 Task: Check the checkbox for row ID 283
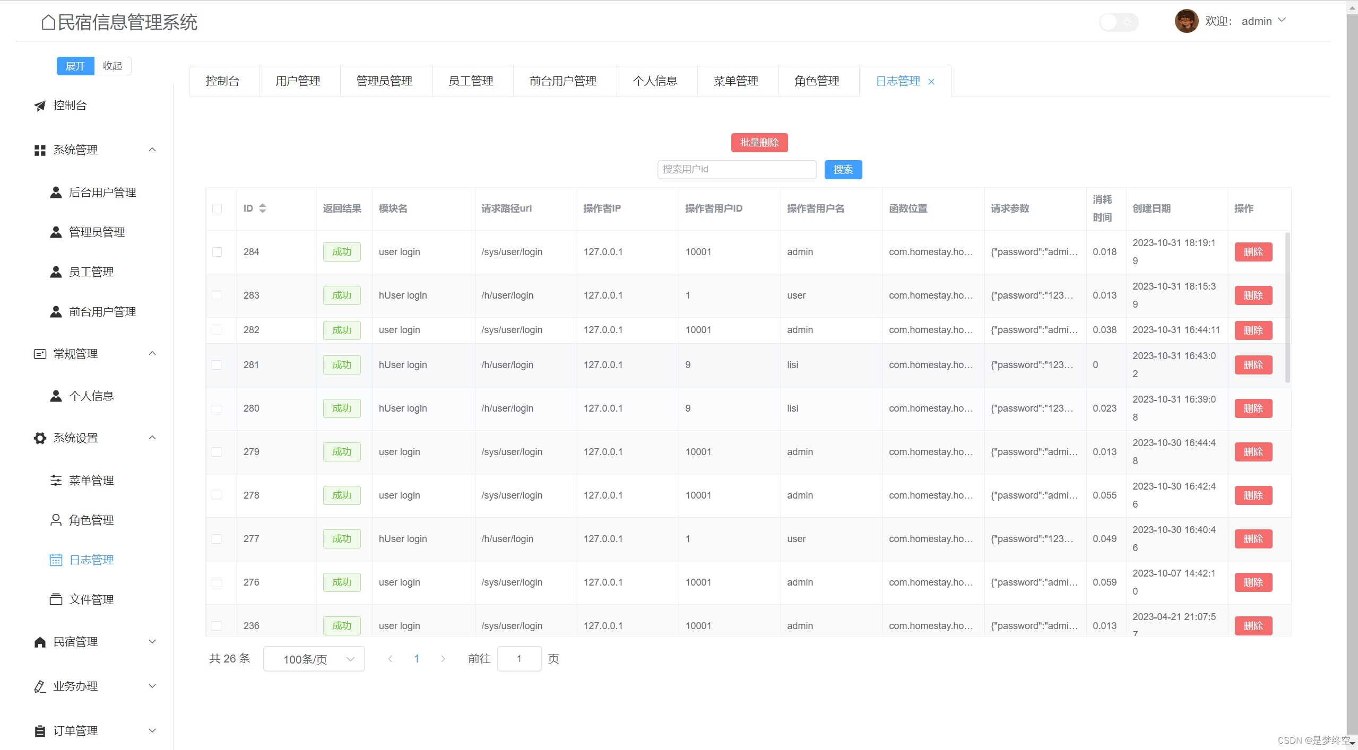(217, 295)
